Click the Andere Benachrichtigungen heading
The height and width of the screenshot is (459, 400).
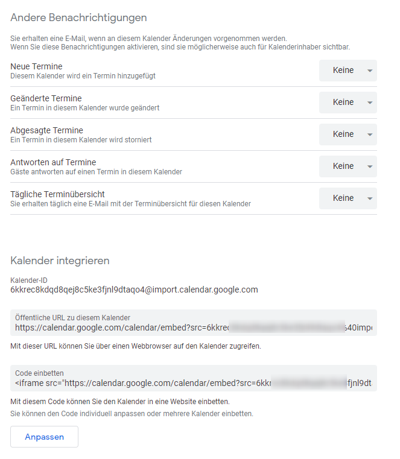coord(78,17)
